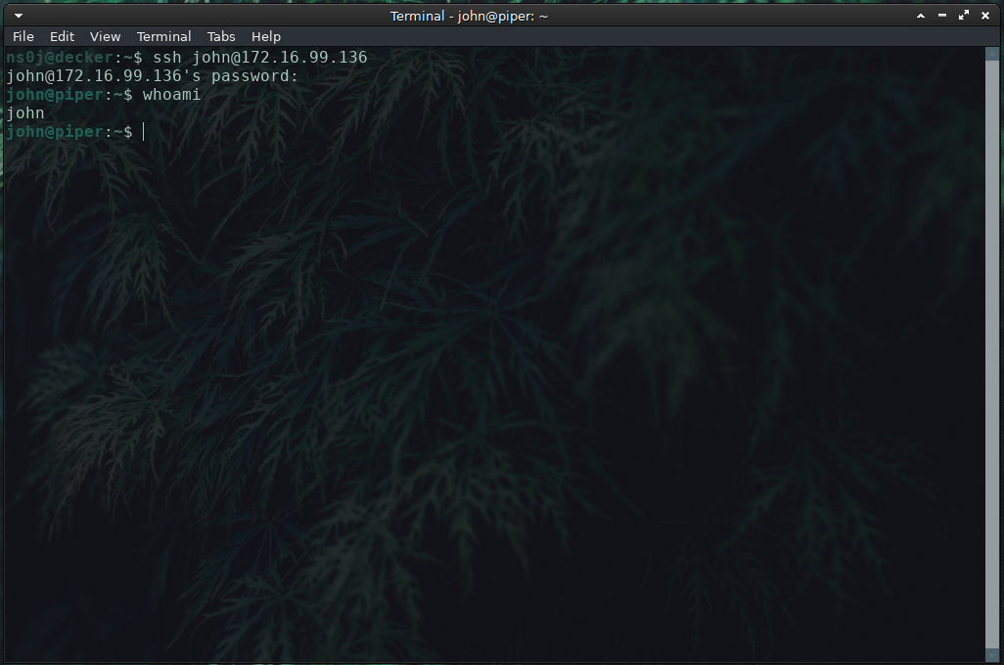Open the File menu
The height and width of the screenshot is (665, 1004).
(23, 36)
